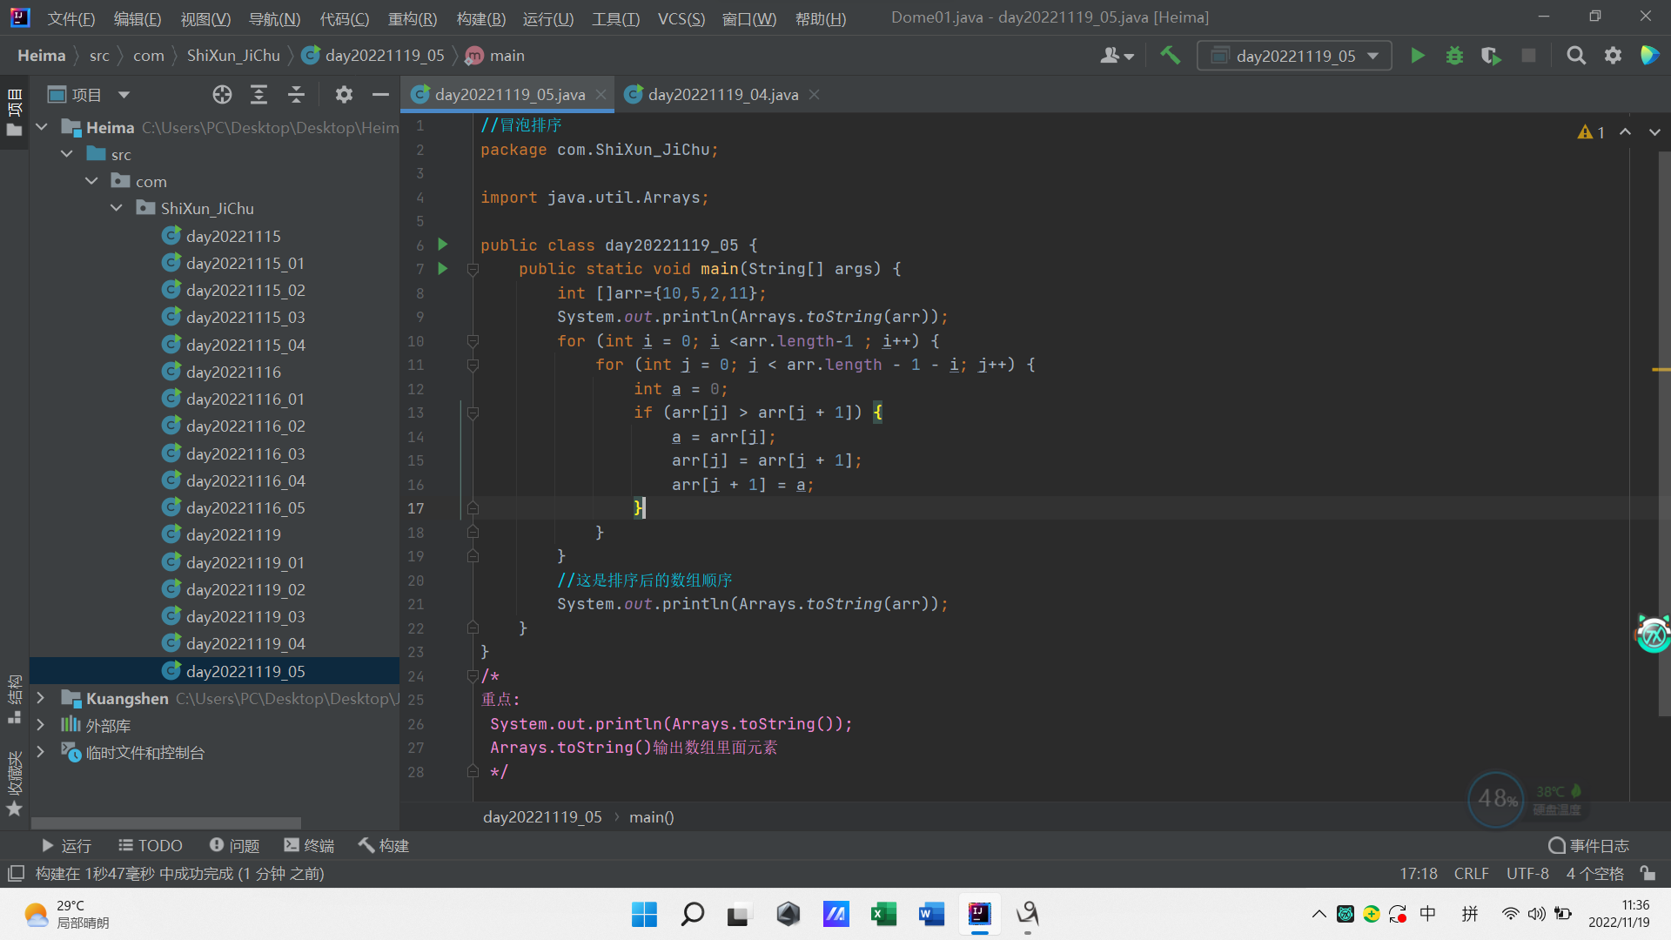Click the project panel horizontal scrollbar
The height and width of the screenshot is (940, 1671).
coord(165,822)
